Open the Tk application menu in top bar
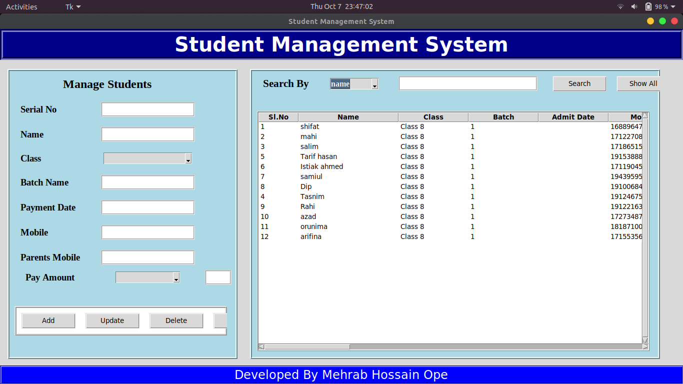Viewport: 683px width, 384px height. (x=71, y=6)
